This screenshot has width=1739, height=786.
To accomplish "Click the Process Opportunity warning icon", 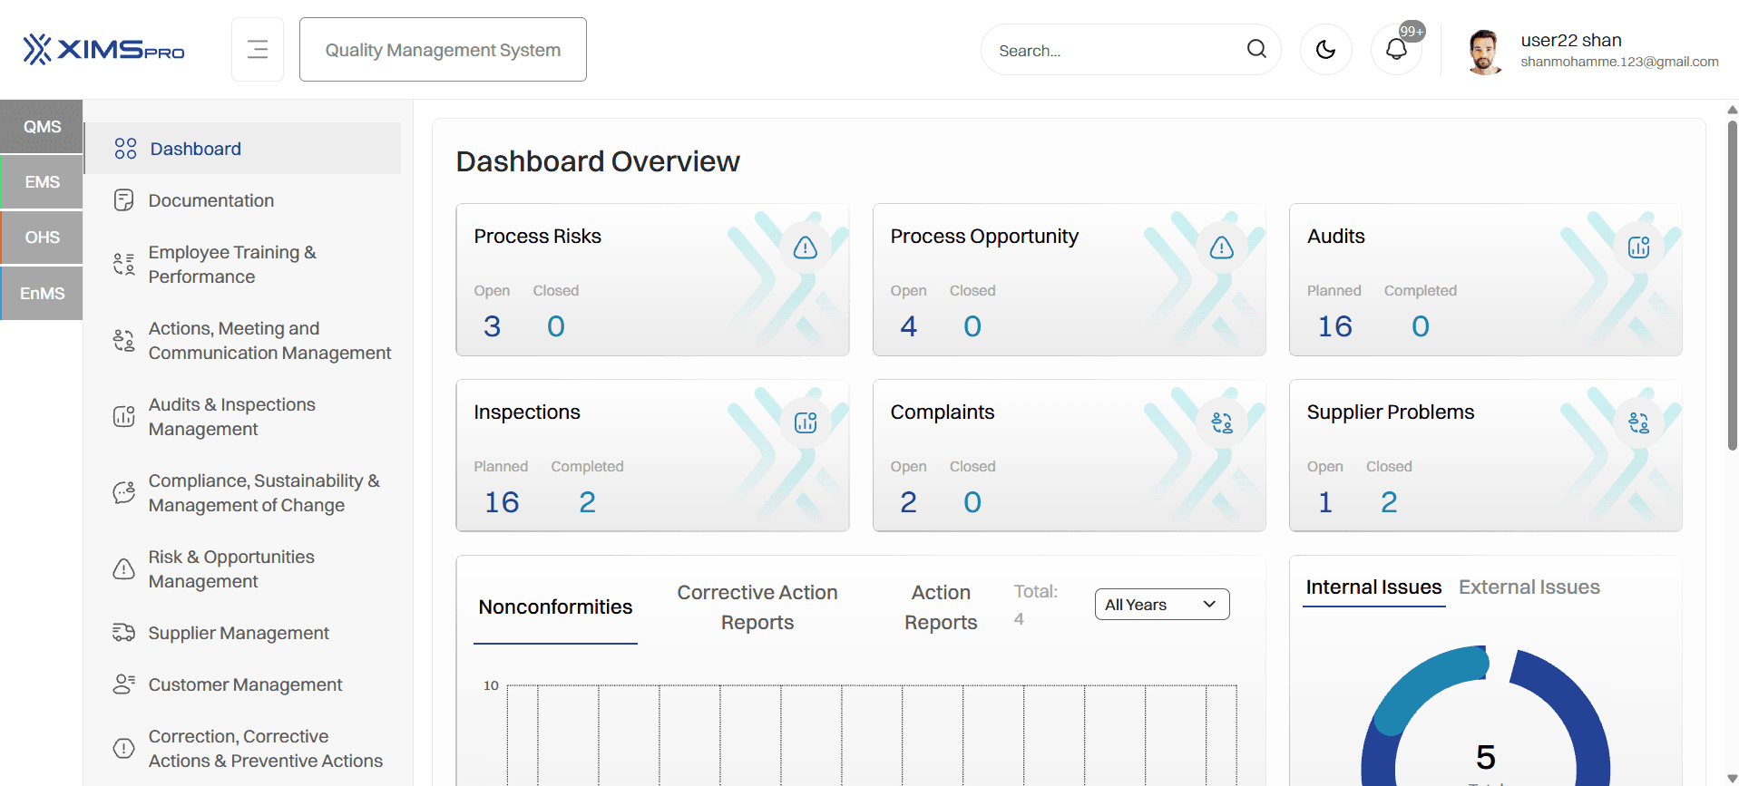I will click(x=1222, y=247).
